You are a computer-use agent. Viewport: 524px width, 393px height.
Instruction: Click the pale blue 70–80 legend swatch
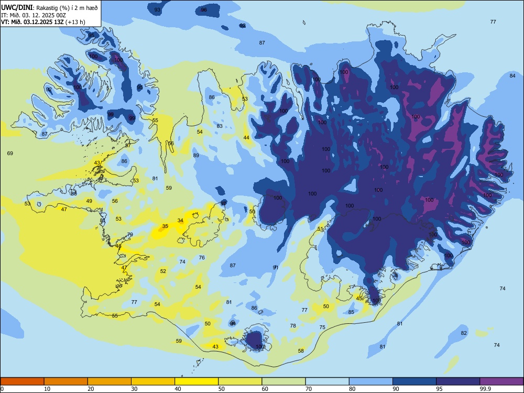click(x=327, y=381)
